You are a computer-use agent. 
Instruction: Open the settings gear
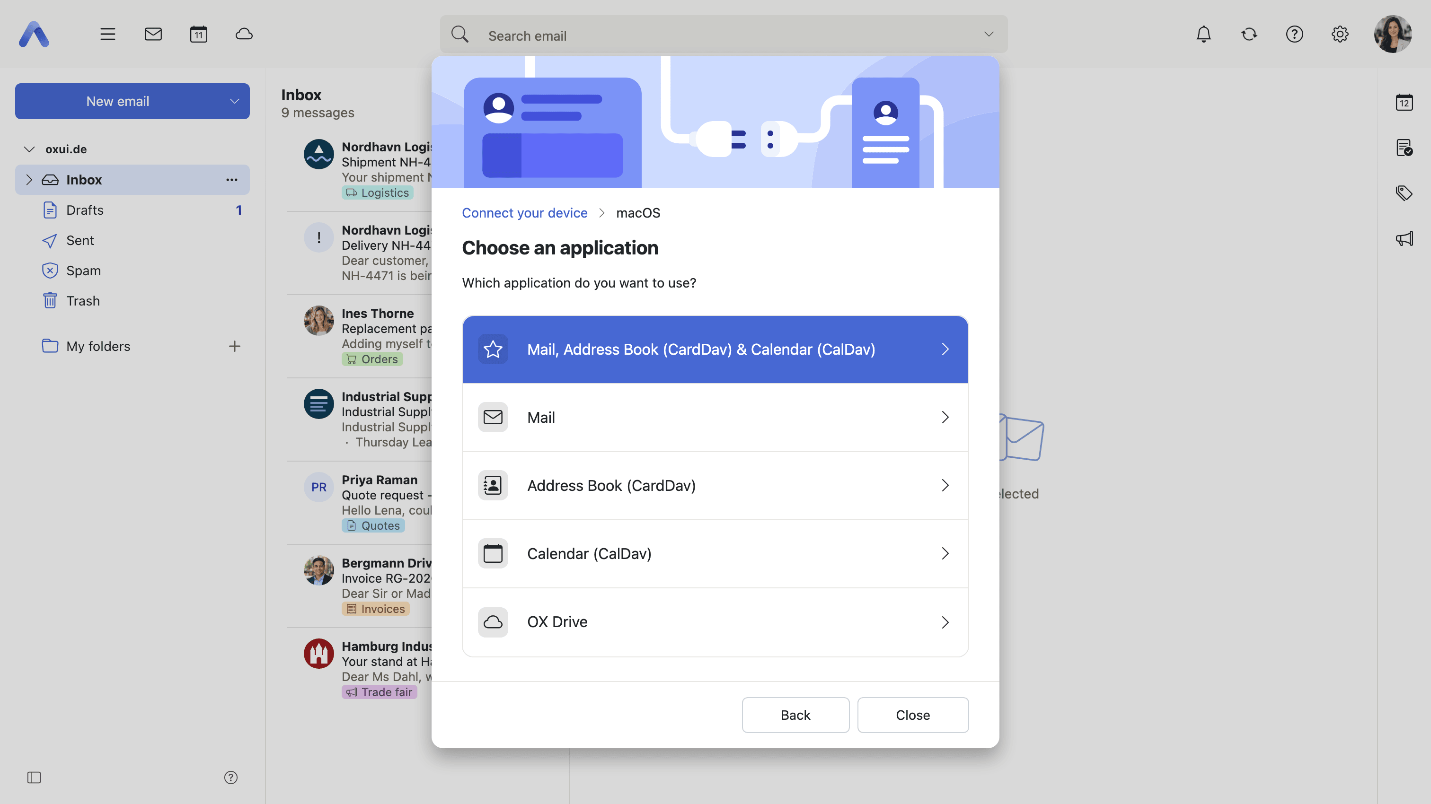coord(1339,34)
